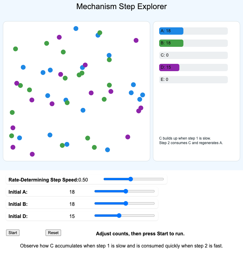Click the Initial A slider handle
Image resolution: width=243 pixels, height=256 pixels.
click(x=126, y=191)
